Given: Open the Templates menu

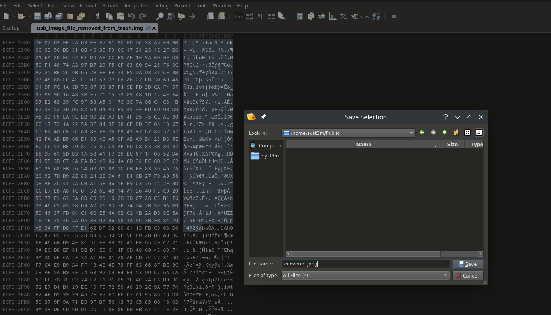Looking at the screenshot, I should [x=135, y=5].
